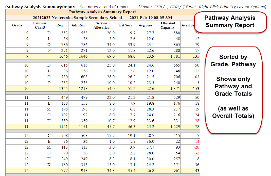
Task: Click pathway X cell in grade 12
Action: tap(49, 165)
